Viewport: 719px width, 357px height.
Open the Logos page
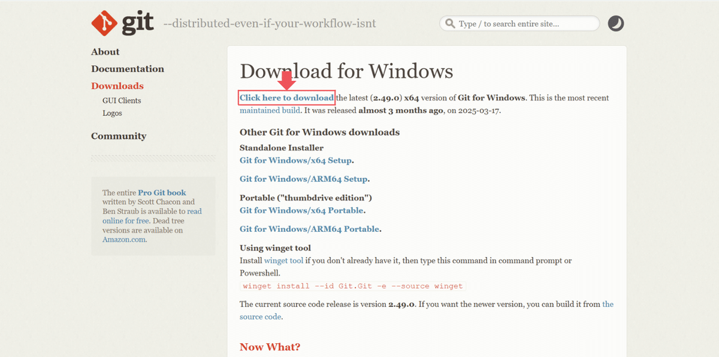[x=112, y=113]
